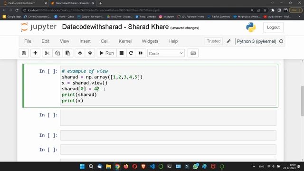Click the Jupyter logo
304x171 pixels.
point(38,27)
